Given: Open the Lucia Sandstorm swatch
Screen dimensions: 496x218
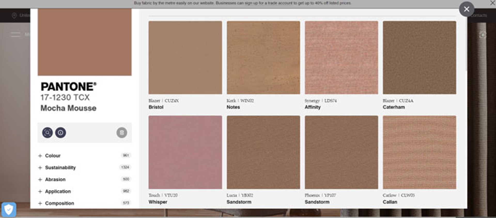Looking at the screenshot, I should (x=263, y=152).
